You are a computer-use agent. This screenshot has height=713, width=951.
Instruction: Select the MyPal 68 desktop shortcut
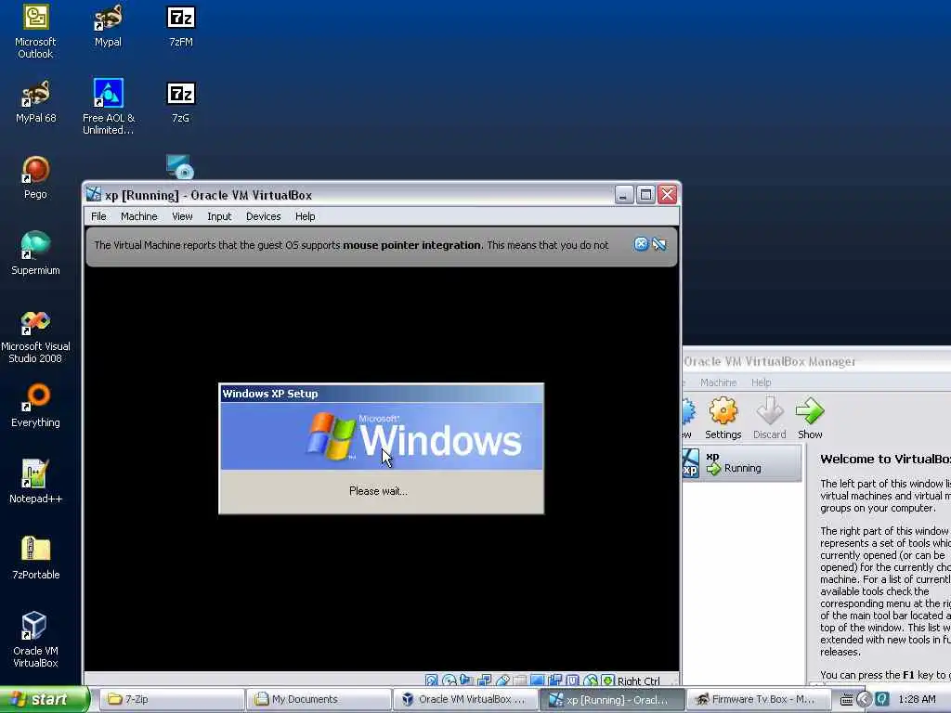pos(35,102)
